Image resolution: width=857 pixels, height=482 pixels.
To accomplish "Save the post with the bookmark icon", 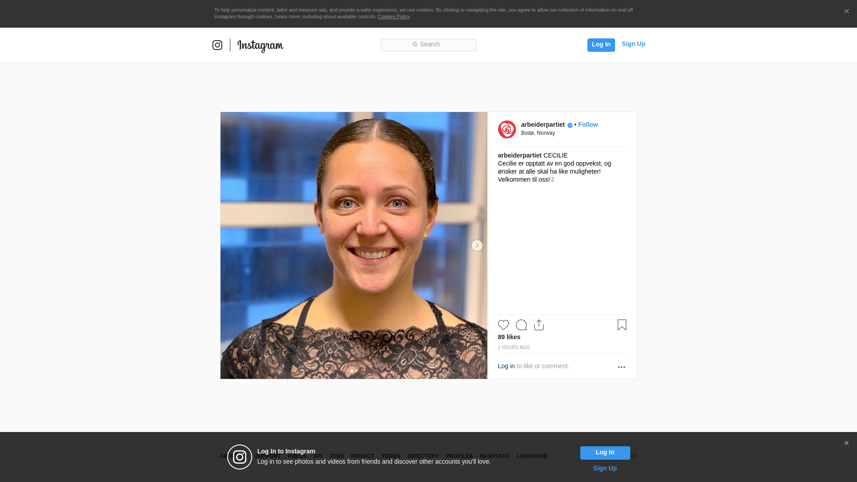I will coord(622,325).
